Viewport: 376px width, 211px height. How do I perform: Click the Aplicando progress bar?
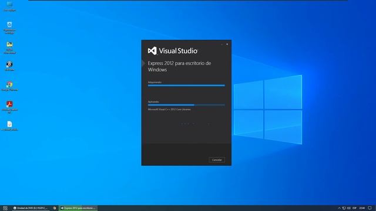[186, 105]
